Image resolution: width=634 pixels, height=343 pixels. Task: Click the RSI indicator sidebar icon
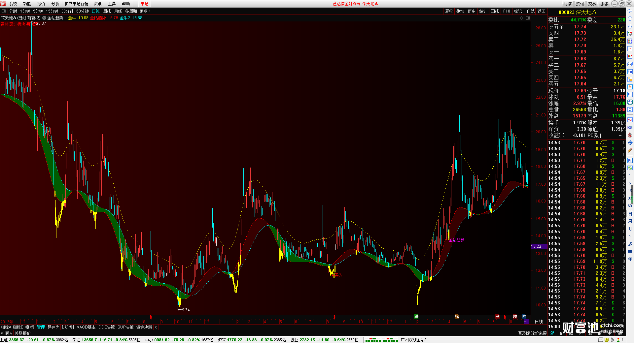[x=630, y=127]
